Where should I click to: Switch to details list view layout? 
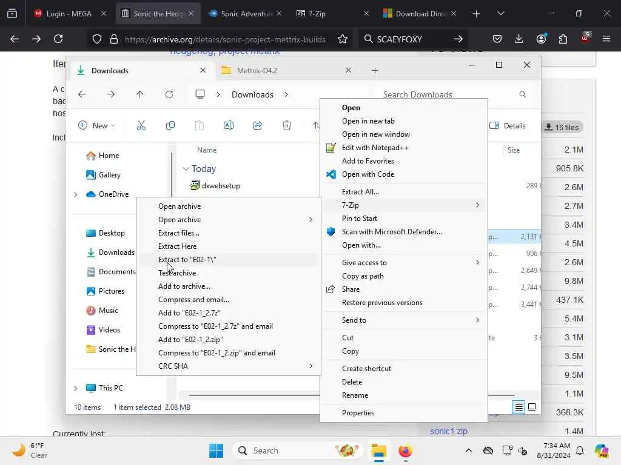click(519, 407)
